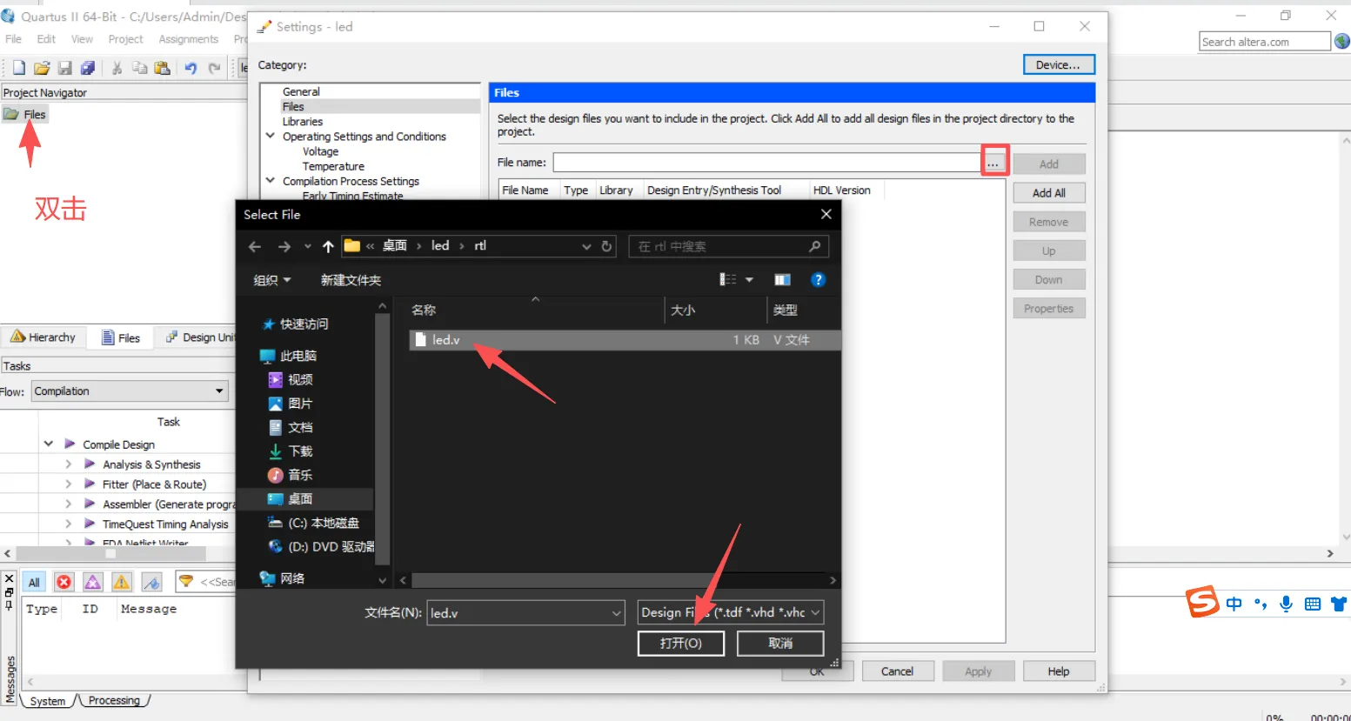Viewport: 1351px width, 721px height.
Task: Click 打开(O) to open led.v
Action: [x=681, y=644]
